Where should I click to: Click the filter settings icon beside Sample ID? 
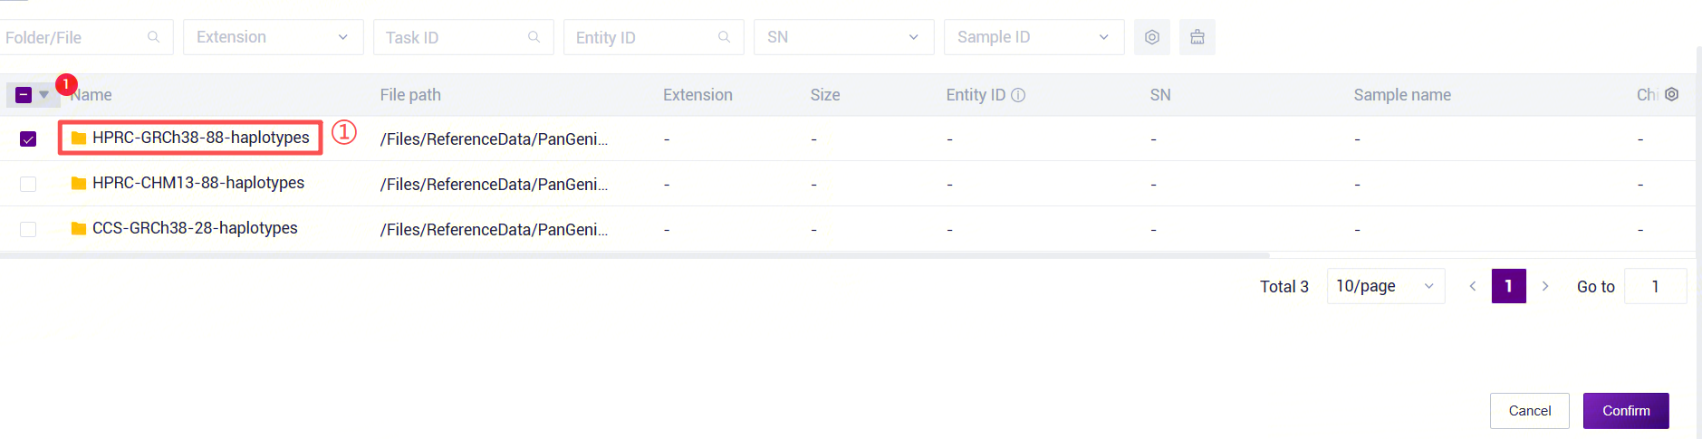(x=1151, y=37)
